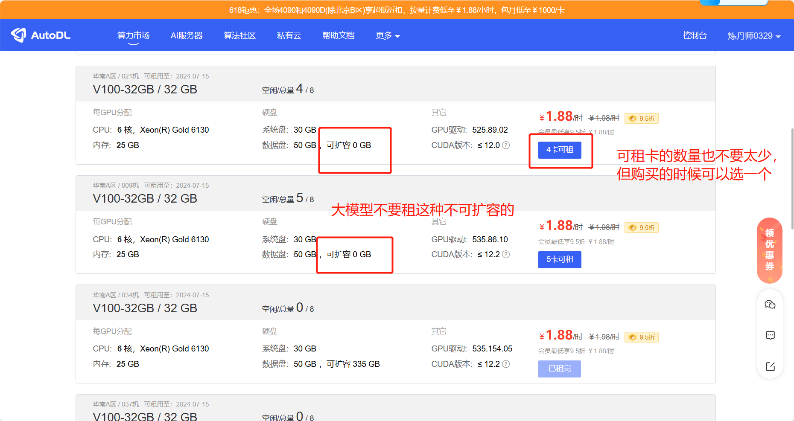Viewport: 794px width, 421px height.
Task: Click the ¥1.88/时 price in the 034机 card
Action: click(x=561, y=335)
